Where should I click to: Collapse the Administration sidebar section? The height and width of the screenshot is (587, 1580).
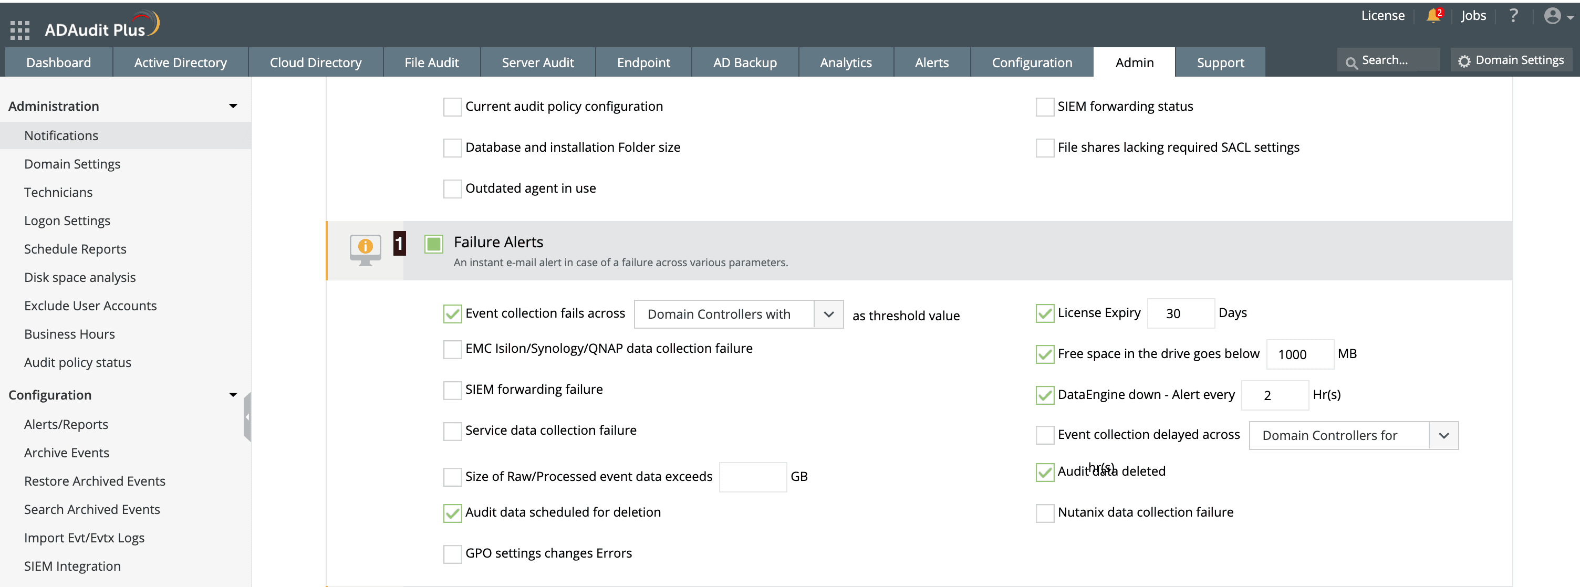(233, 106)
